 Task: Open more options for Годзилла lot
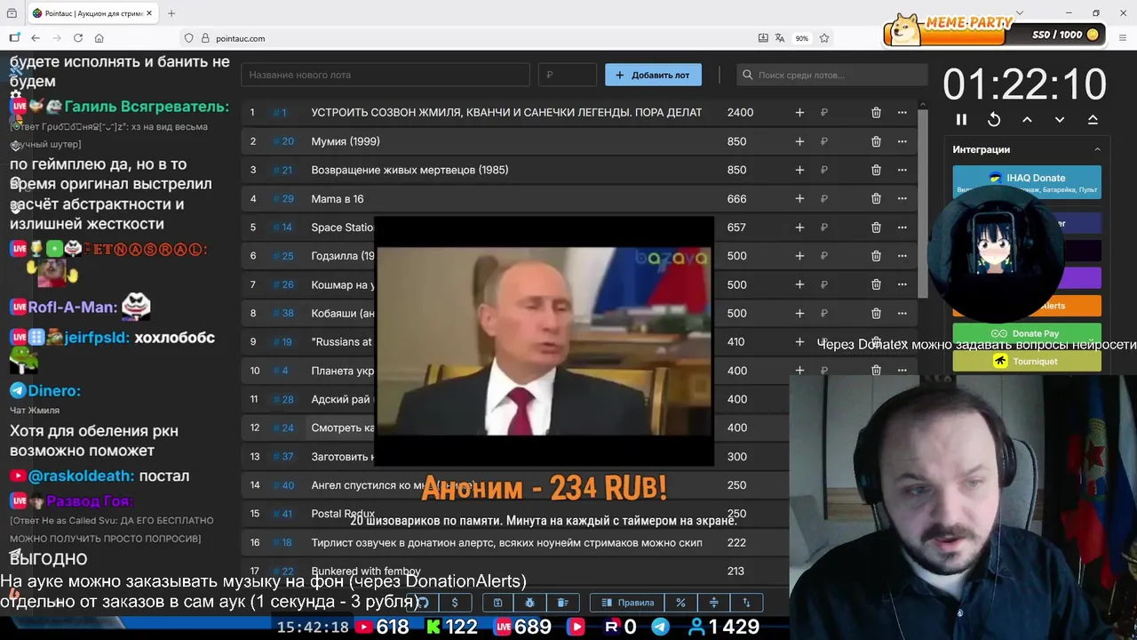tap(902, 256)
